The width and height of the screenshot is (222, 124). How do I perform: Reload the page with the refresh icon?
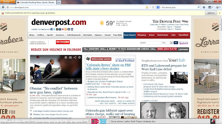(x=153, y=7)
